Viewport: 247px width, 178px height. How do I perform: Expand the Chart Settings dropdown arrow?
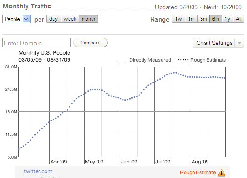[239, 43]
